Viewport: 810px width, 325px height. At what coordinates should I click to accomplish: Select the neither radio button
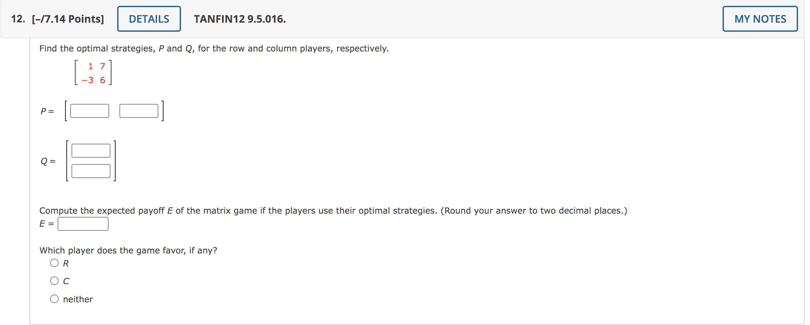click(54, 298)
